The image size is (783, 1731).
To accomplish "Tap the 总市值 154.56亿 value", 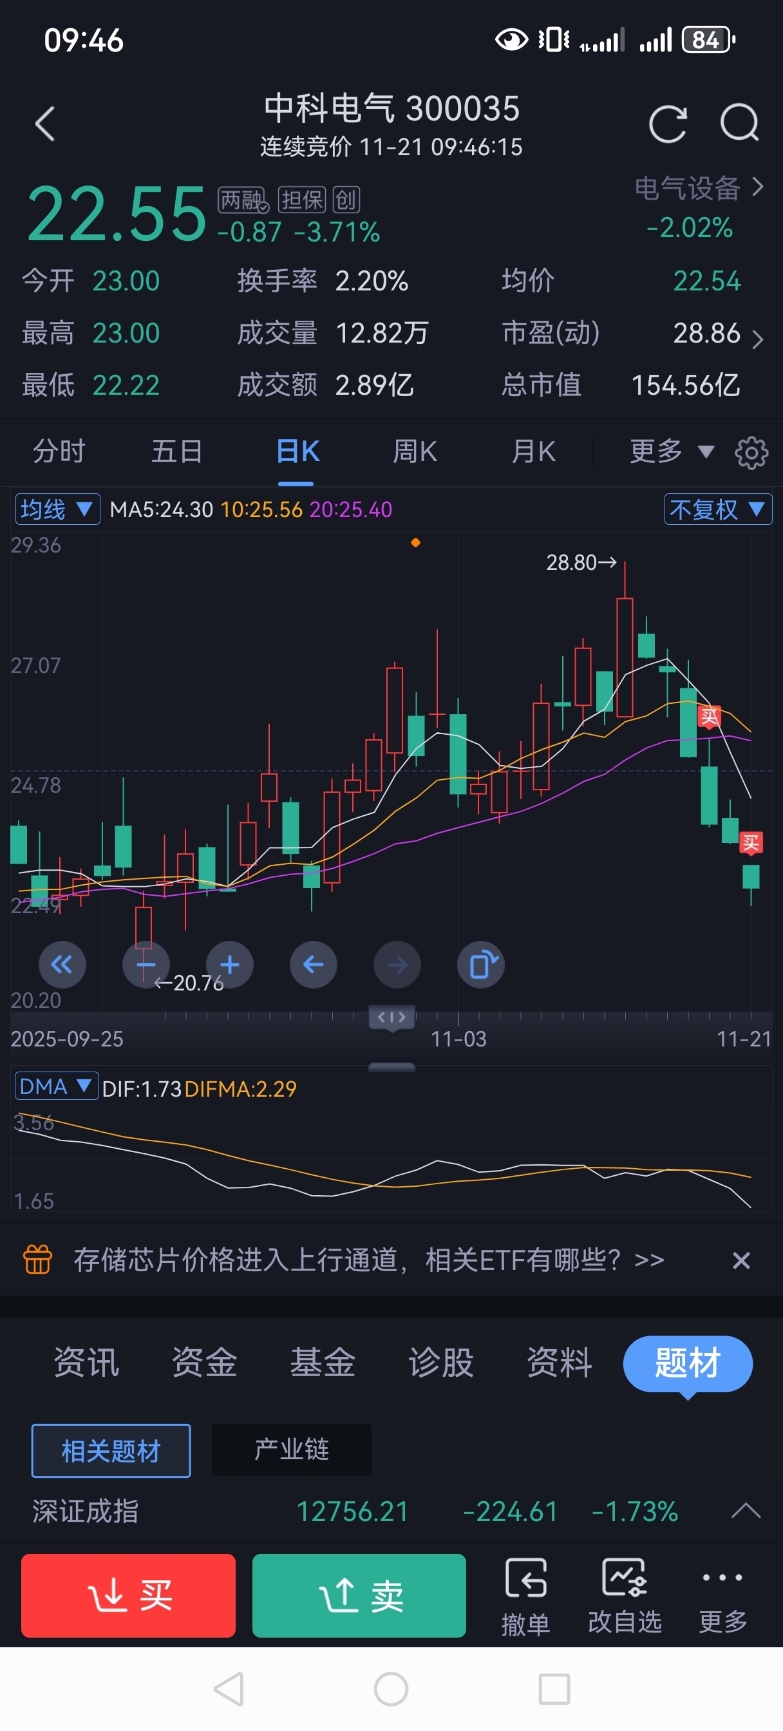I will click(x=686, y=385).
